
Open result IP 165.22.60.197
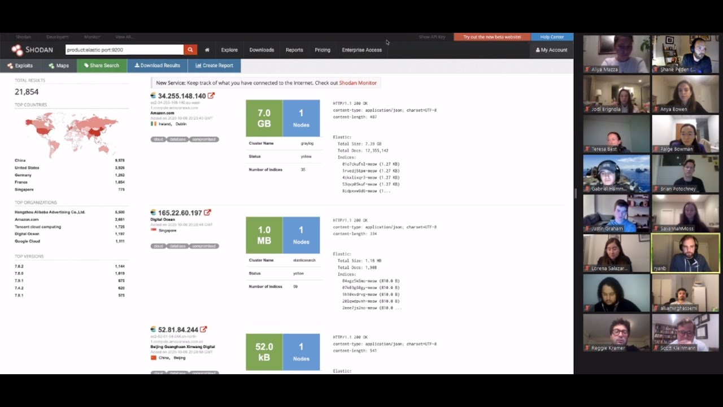click(180, 213)
